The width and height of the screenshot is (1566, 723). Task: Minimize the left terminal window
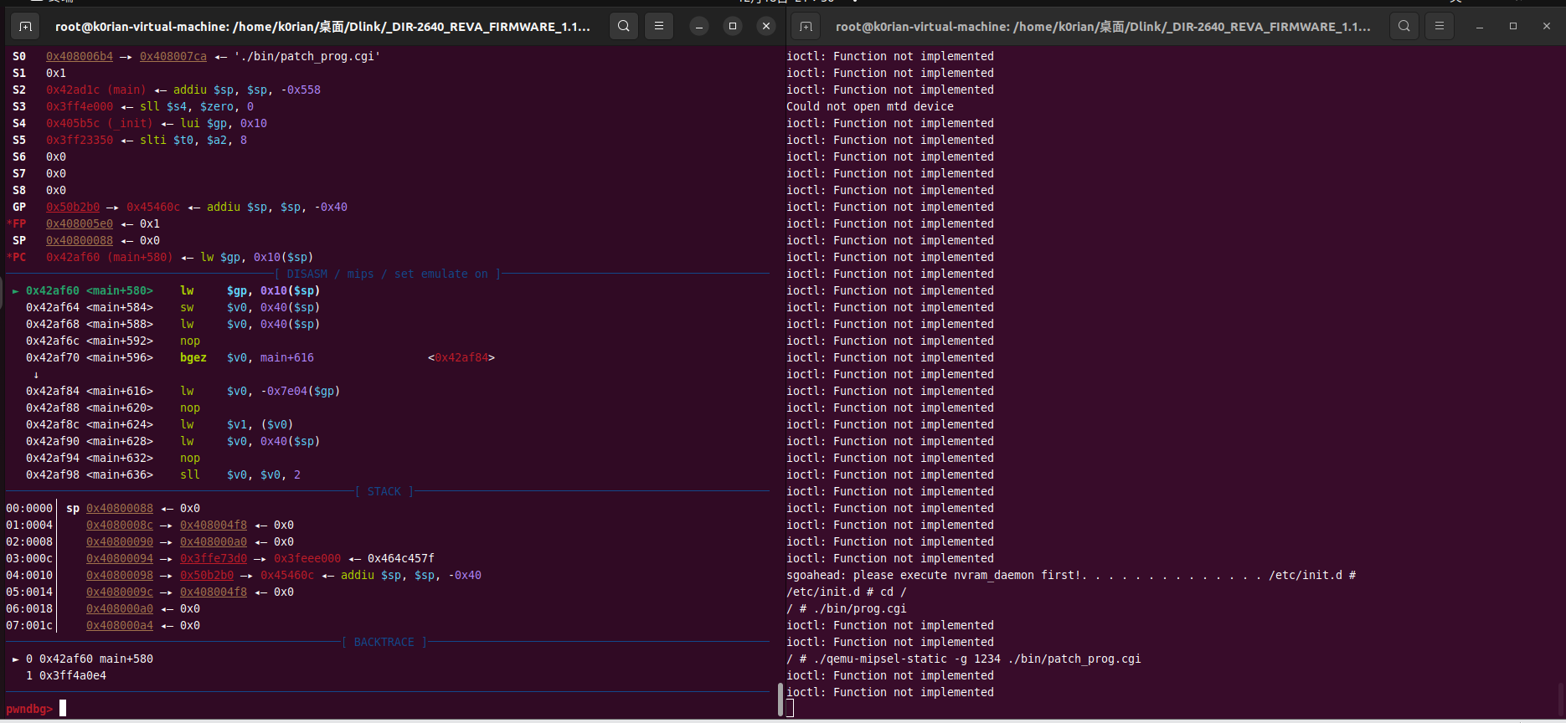pyautogui.click(x=699, y=27)
